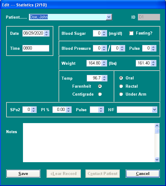
Task: Click the Notes scrollbar down arrow
Action: [157, 159]
